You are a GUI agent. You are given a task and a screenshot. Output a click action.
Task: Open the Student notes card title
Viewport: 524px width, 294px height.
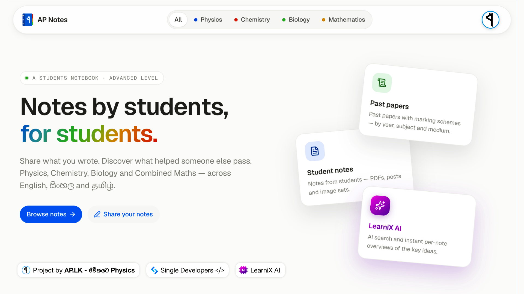[330, 171]
